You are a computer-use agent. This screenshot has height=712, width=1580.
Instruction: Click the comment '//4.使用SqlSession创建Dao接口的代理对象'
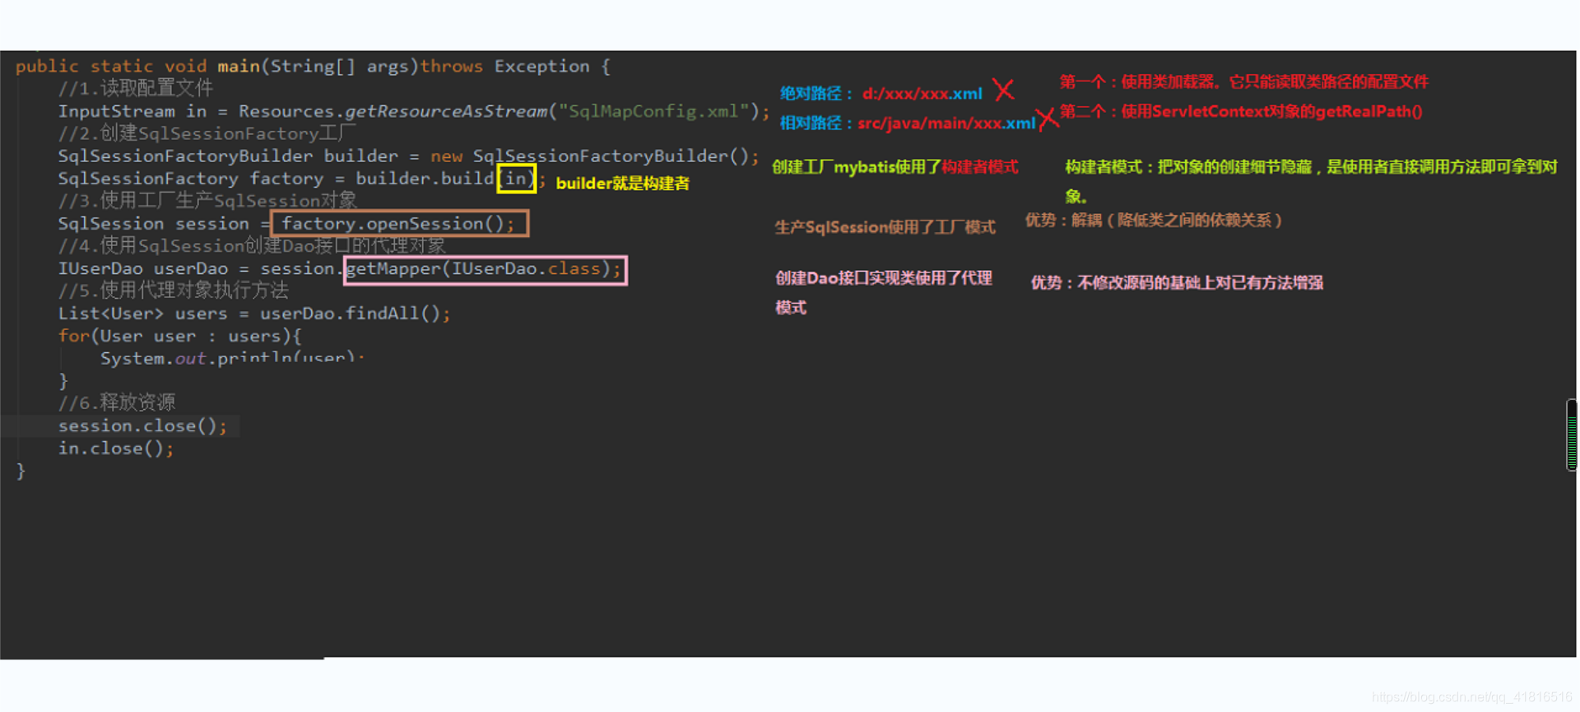click(x=252, y=246)
